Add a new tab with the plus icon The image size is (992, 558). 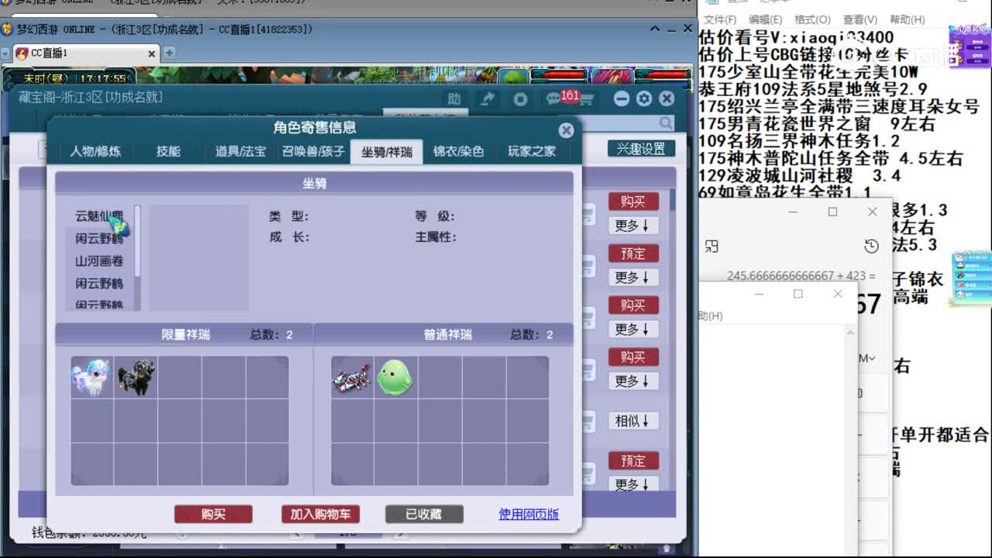tap(169, 53)
